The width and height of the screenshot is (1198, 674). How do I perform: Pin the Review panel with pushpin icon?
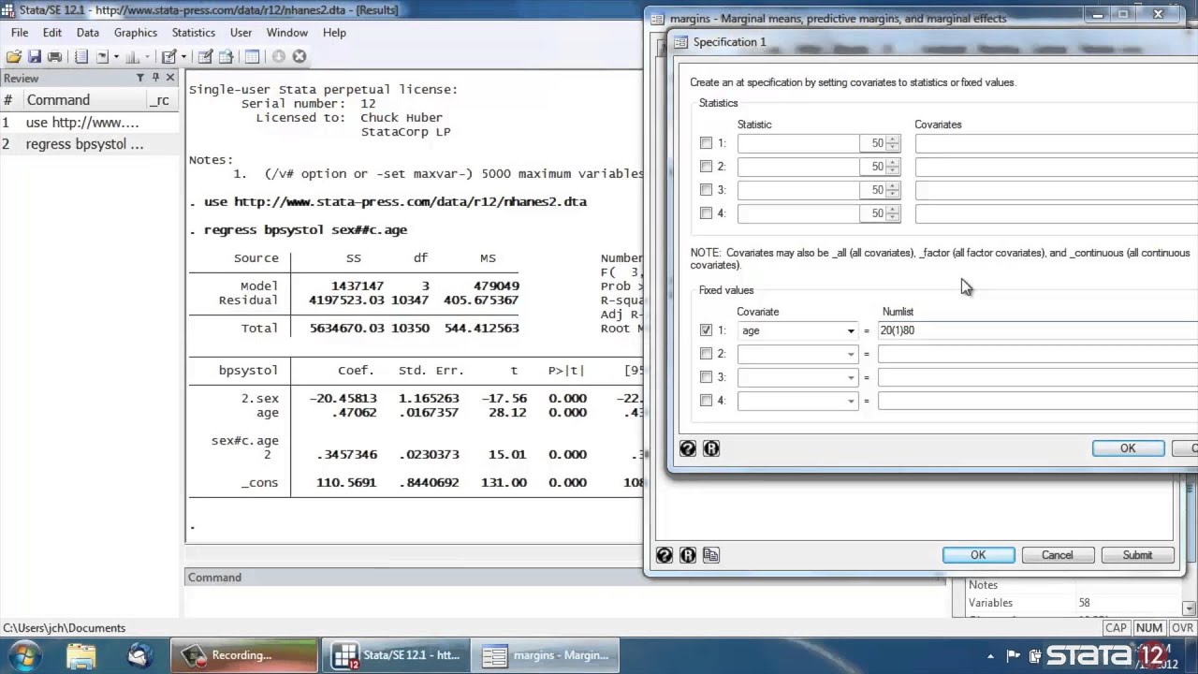155,78
